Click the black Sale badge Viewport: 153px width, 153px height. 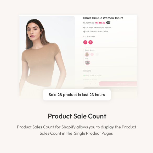point(108,23)
